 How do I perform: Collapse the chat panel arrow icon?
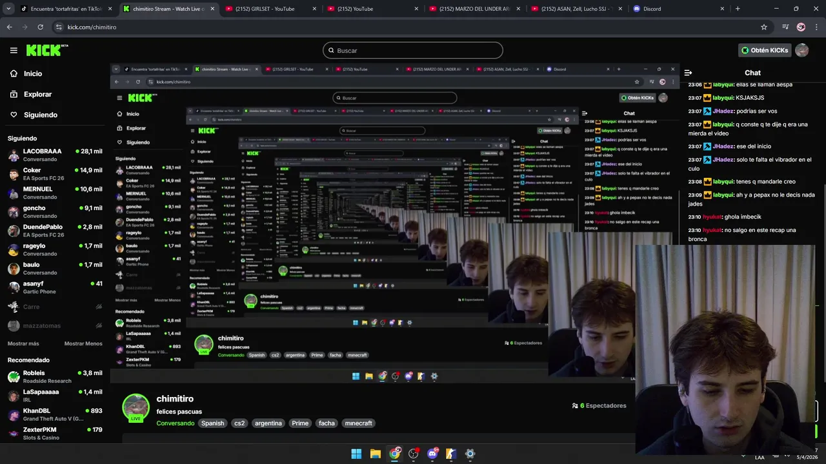pos(688,73)
